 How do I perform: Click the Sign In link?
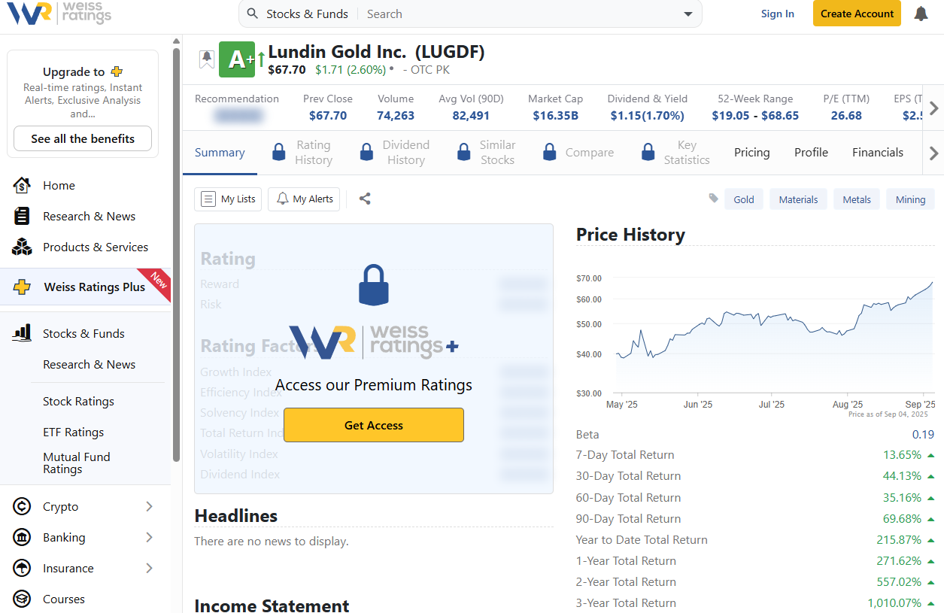click(778, 14)
